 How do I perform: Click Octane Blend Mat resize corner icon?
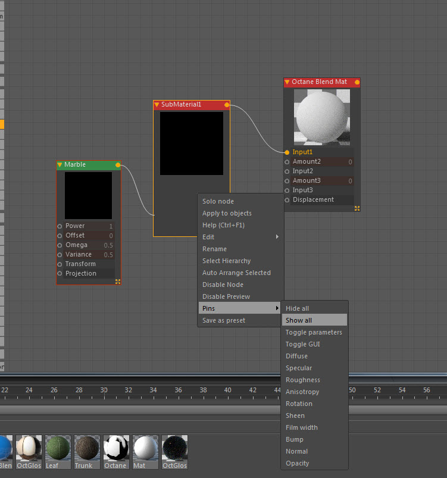click(x=357, y=208)
